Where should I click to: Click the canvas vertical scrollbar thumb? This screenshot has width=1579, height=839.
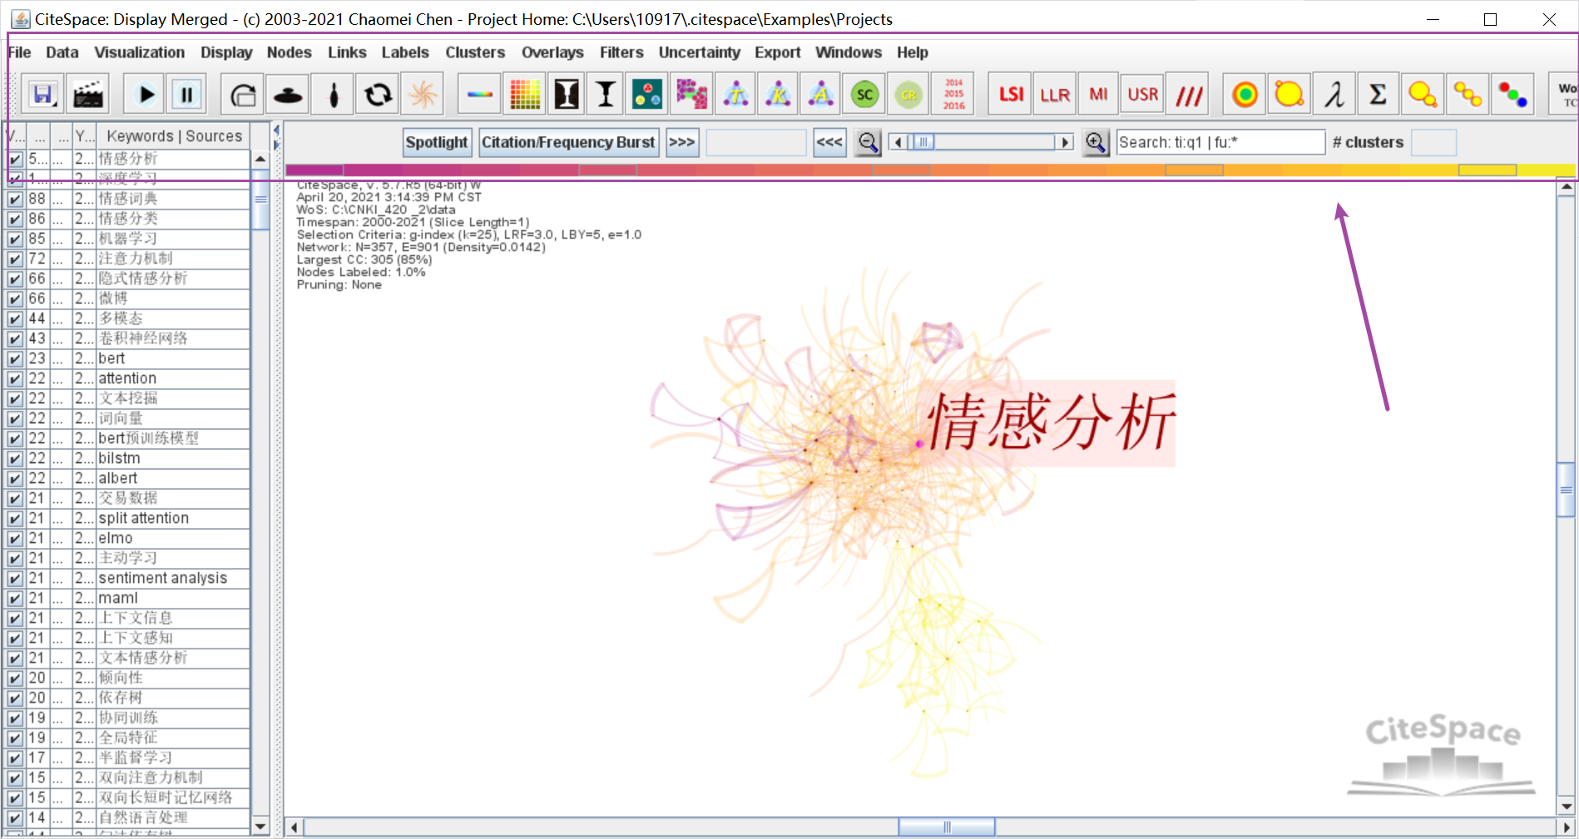tap(1566, 490)
